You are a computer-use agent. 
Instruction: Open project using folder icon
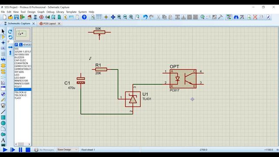(x=10, y=17)
